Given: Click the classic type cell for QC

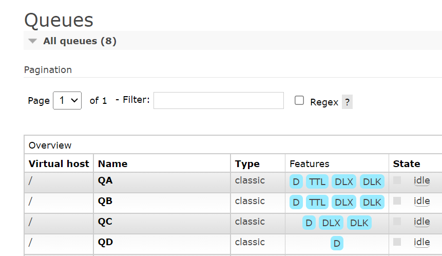Looking at the screenshot, I should 250,222.
